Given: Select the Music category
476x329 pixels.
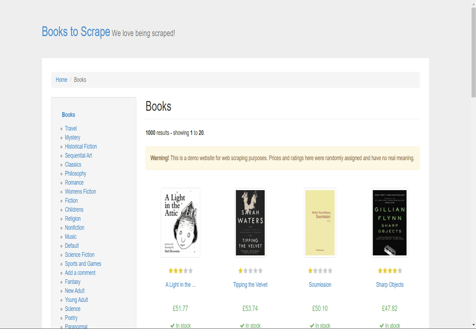Looking at the screenshot, I should click(x=71, y=237).
